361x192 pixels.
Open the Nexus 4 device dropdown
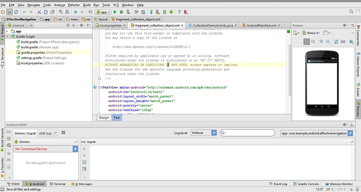pyautogui.click(x=311, y=33)
